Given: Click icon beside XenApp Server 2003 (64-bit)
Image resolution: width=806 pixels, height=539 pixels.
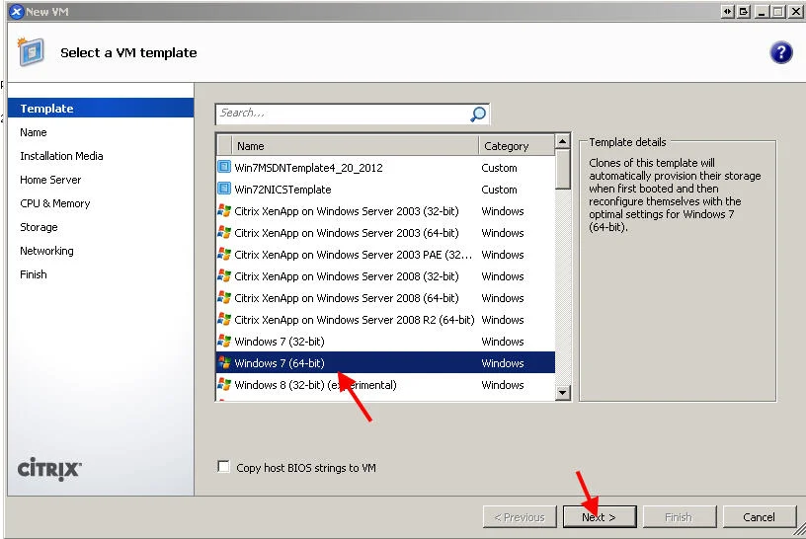Looking at the screenshot, I should [x=224, y=232].
